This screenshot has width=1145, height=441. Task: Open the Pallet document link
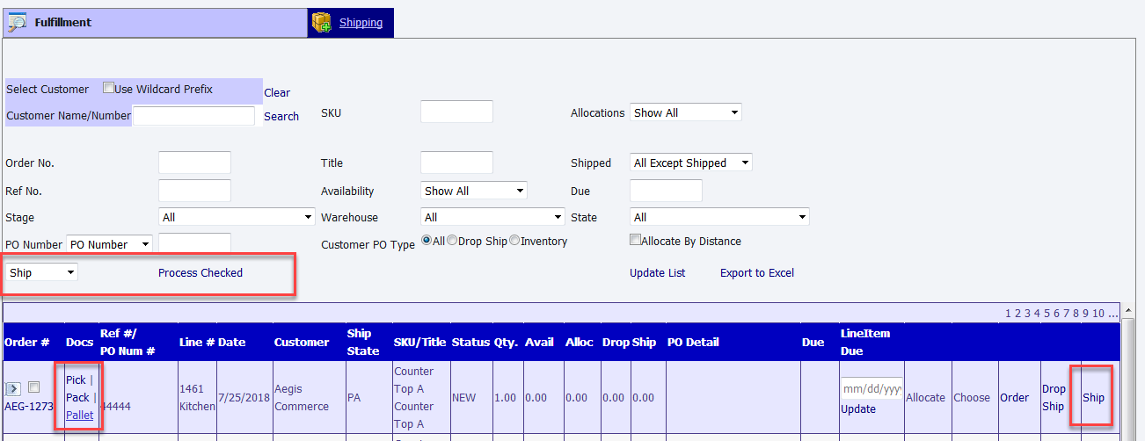click(79, 416)
